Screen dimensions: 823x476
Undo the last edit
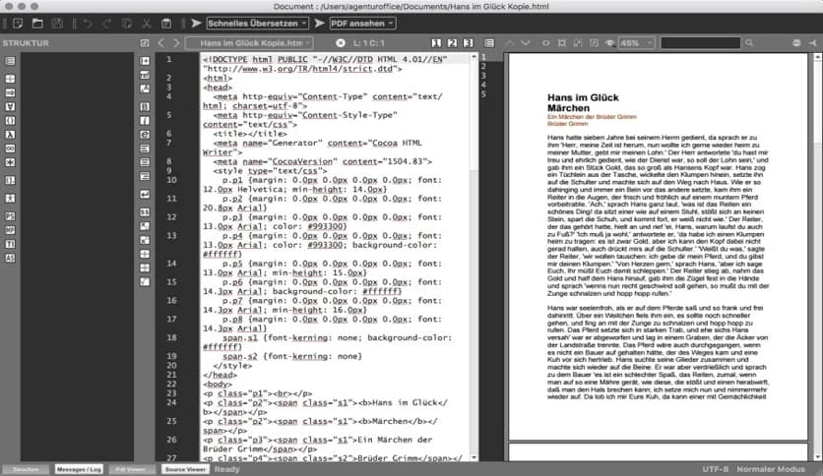point(88,23)
